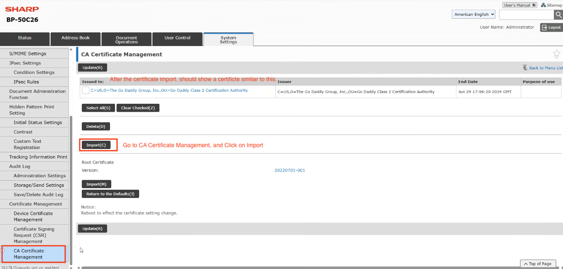Open Condition Settings in sidebar
Image resolution: width=563 pixels, height=269 pixels.
34,72
